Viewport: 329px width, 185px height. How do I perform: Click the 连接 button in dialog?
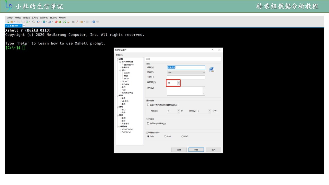pyautogui.click(x=179, y=150)
